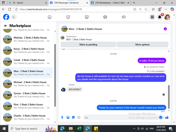Attach a photo using the image icon
This screenshot has height=132, width=176.
point(68,117)
